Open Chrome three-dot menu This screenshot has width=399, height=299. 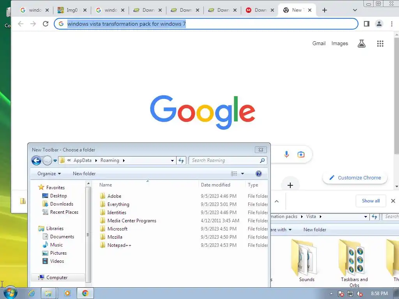[x=392, y=24]
